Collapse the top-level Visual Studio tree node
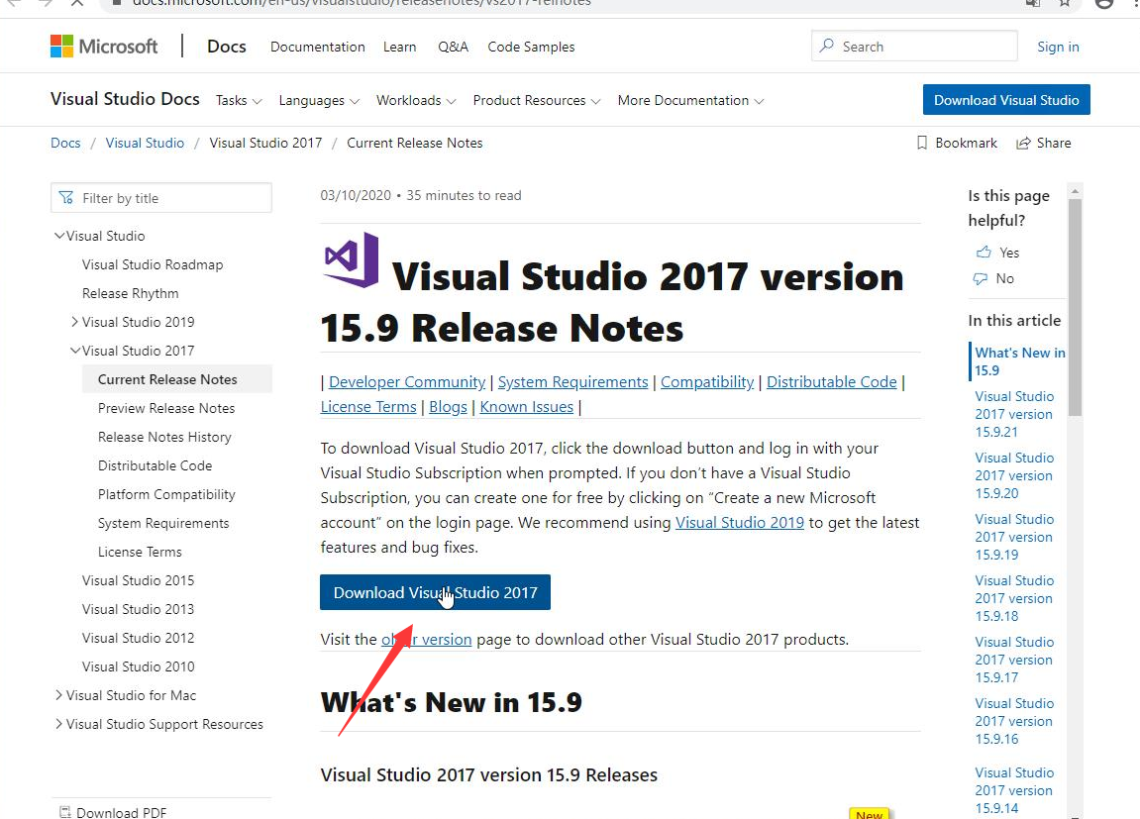The image size is (1140, 819). click(59, 236)
